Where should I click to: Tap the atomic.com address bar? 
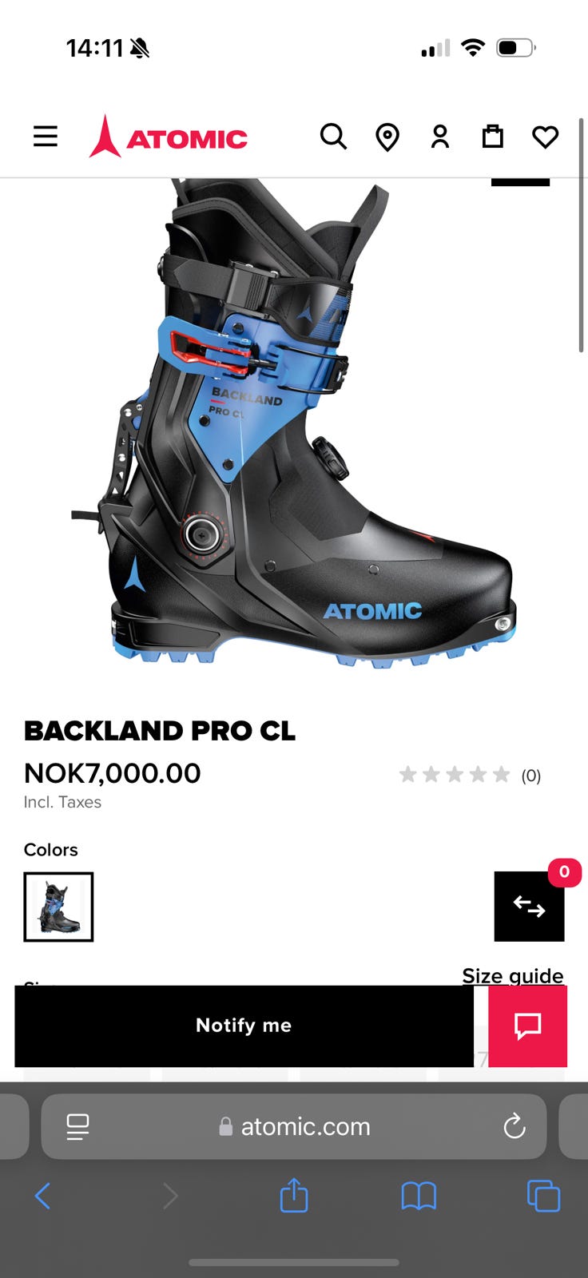[294, 1126]
